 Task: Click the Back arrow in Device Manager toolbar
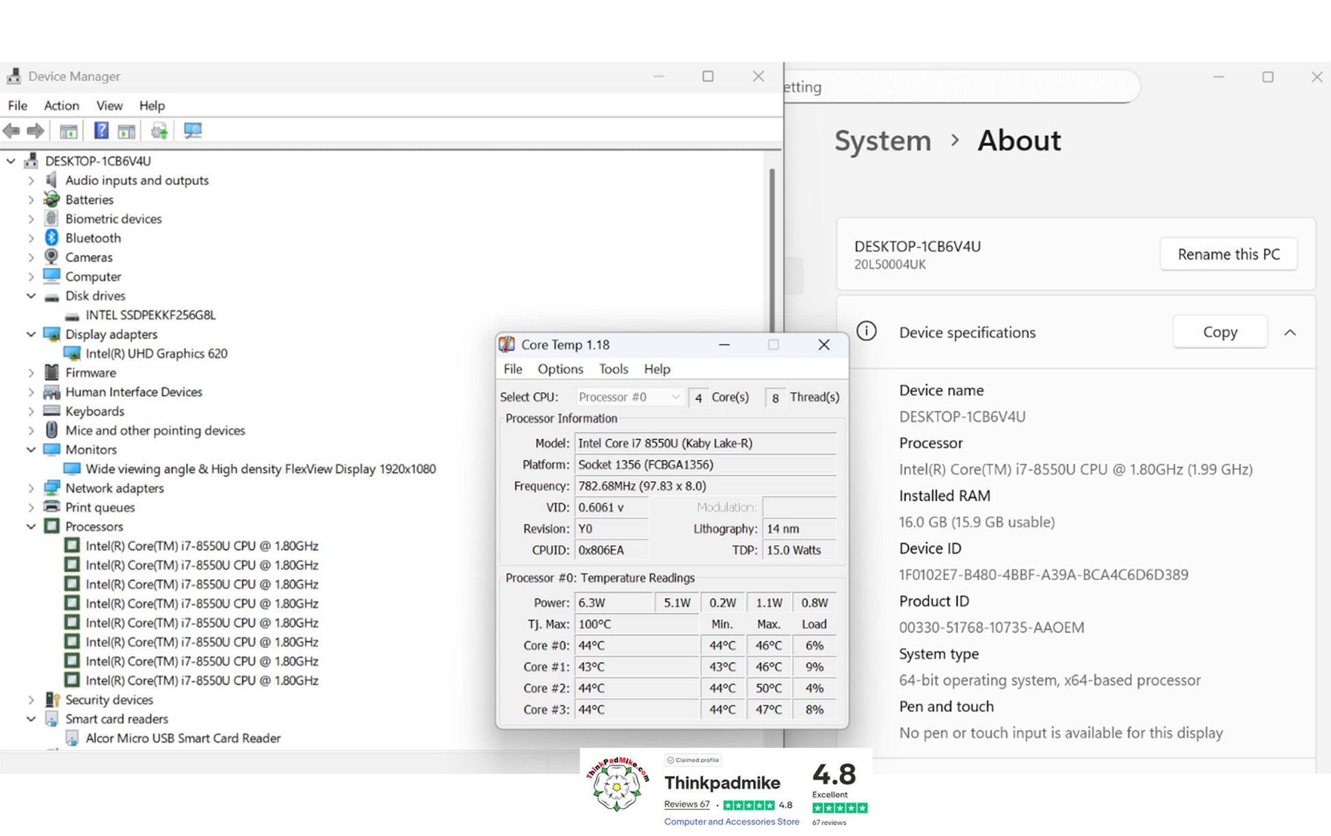coord(12,131)
